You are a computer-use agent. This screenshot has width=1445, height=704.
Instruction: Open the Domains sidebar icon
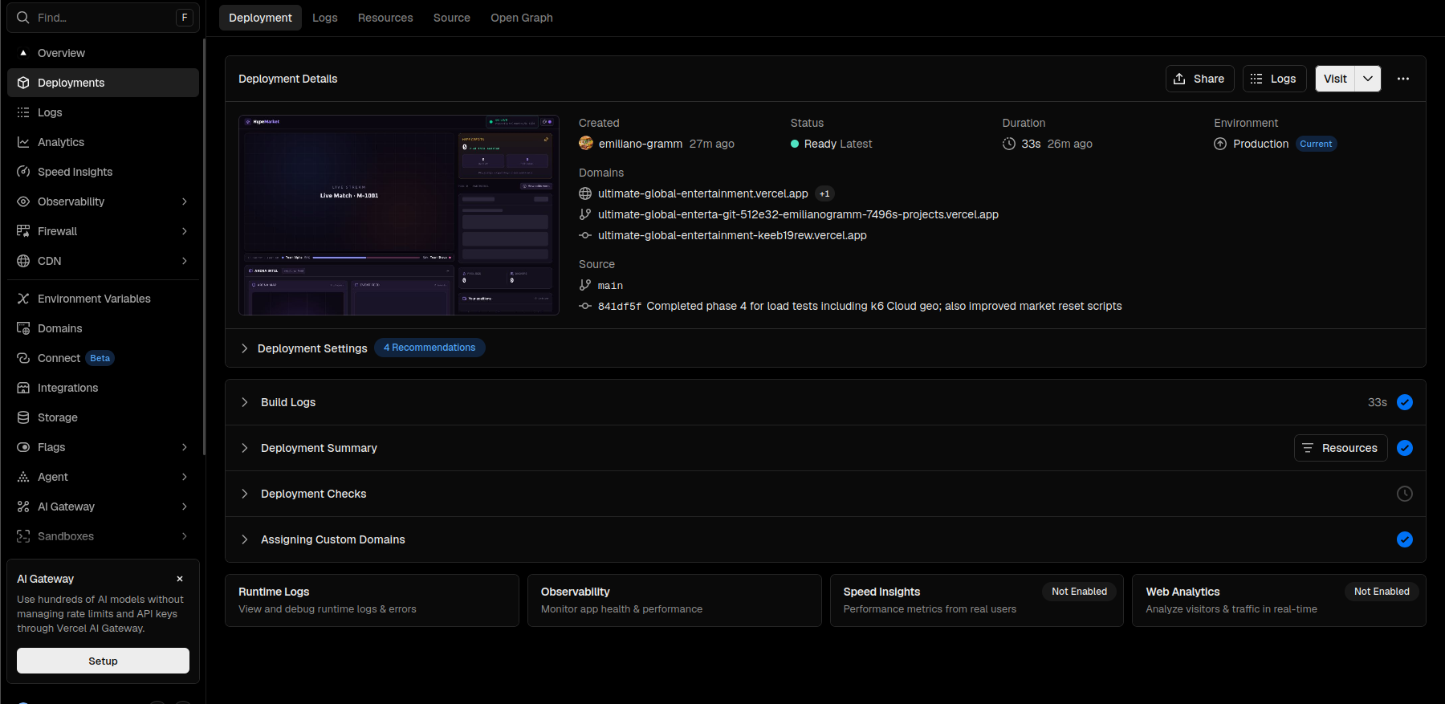(x=23, y=328)
